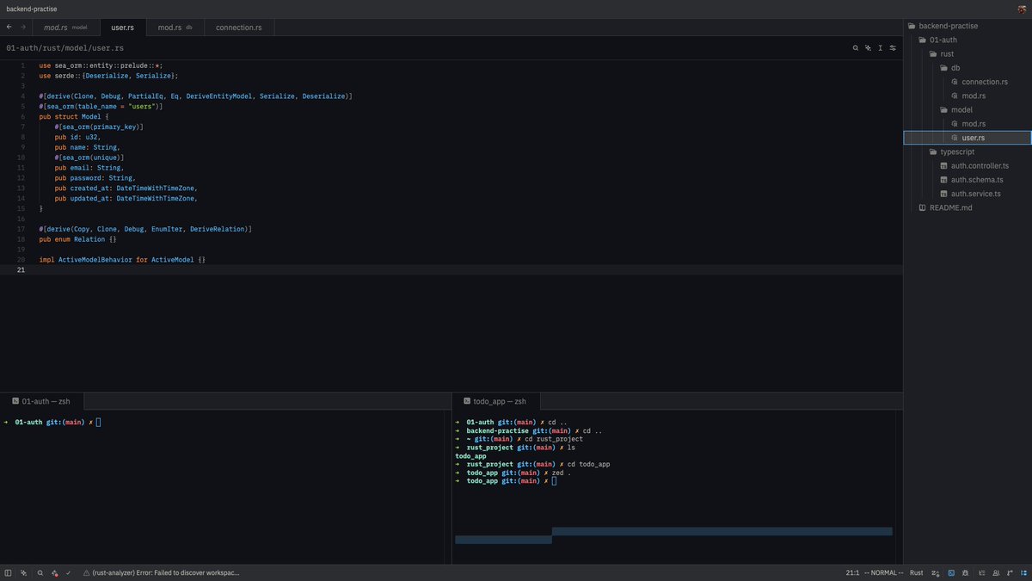This screenshot has height=581, width=1032.
Task: Open Rust language selector
Action: pos(916,572)
